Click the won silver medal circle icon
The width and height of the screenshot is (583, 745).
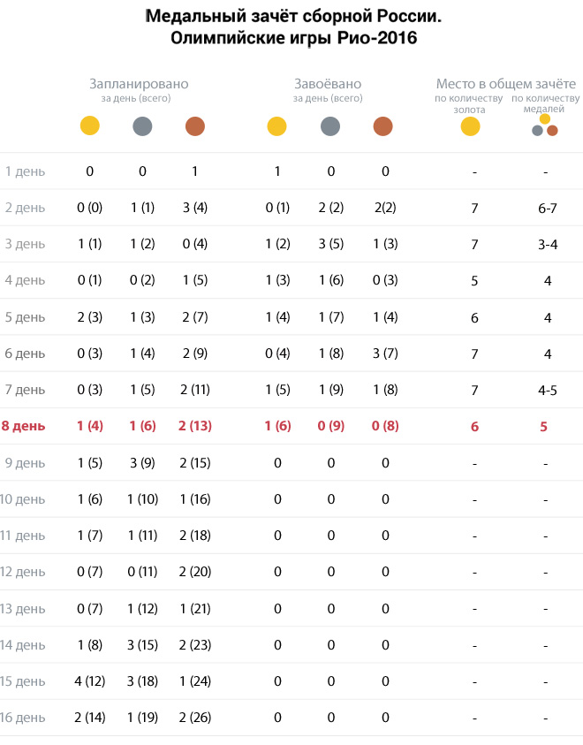click(x=330, y=126)
